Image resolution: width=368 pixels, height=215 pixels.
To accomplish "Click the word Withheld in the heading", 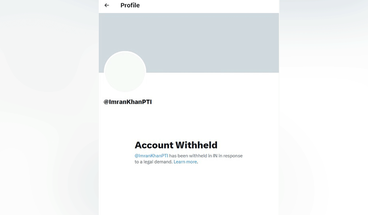I will (197, 145).
